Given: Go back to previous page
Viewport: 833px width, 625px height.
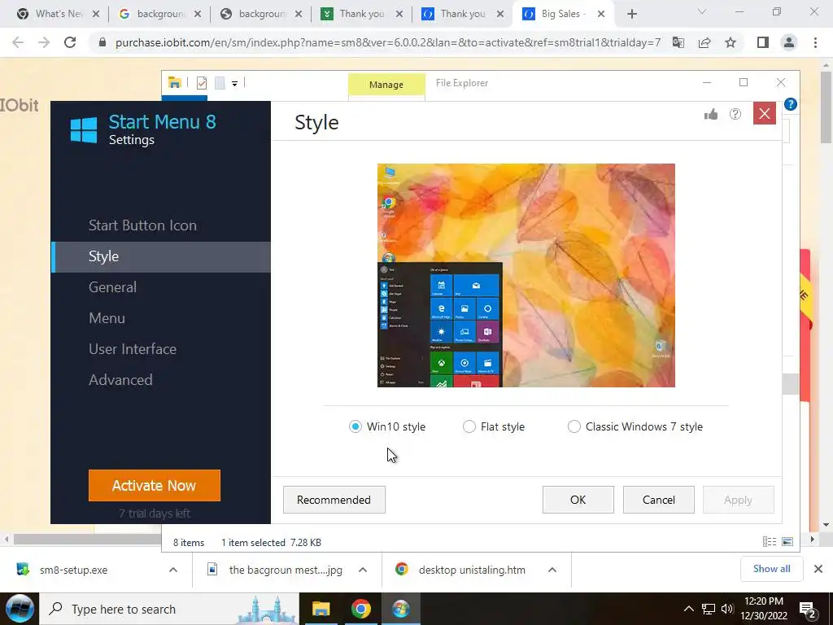Looking at the screenshot, I should click(18, 42).
